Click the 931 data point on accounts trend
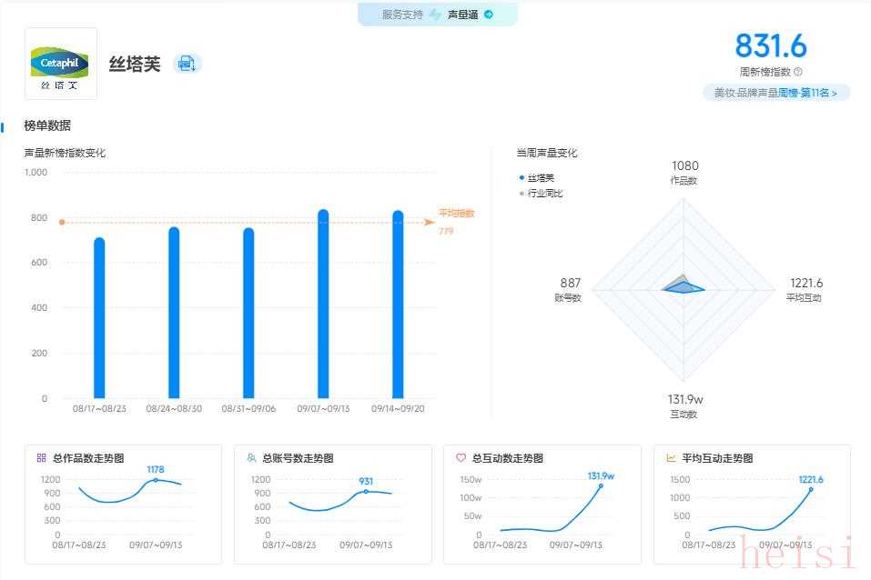Screen dimensions: 871x580 point(366,491)
